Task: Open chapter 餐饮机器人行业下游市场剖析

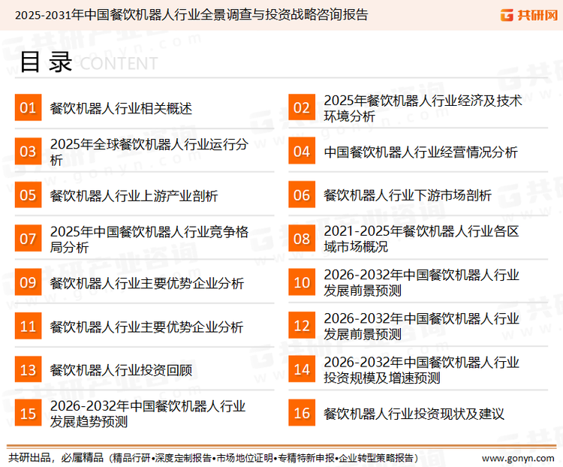Action: (x=408, y=196)
